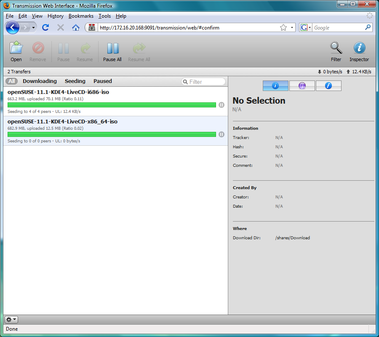379x337 pixels.
Task: Click the 0 bytes/s download speed indicator
Action: point(330,72)
